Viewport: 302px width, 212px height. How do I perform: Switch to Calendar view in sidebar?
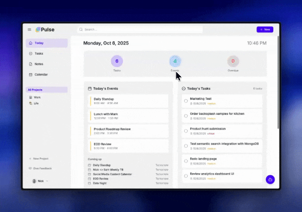[41, 75]
